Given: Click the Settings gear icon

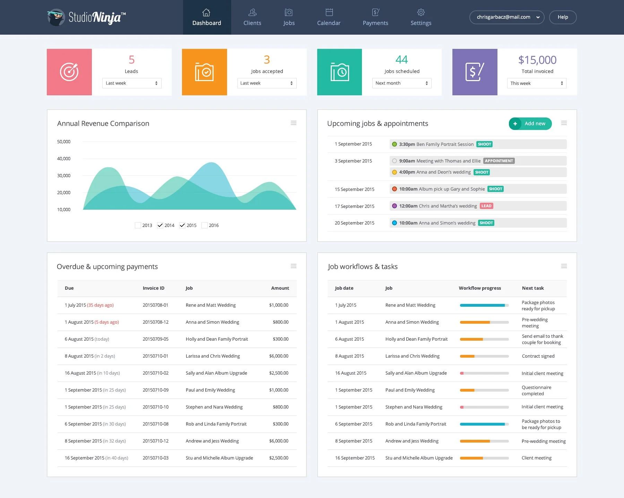Looking at the screenshot, I should click(421, 12).
